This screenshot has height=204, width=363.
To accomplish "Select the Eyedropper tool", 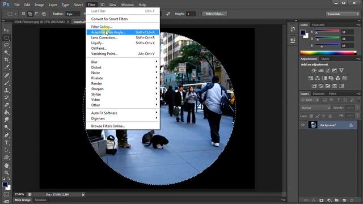I will [x=6, y=67].
